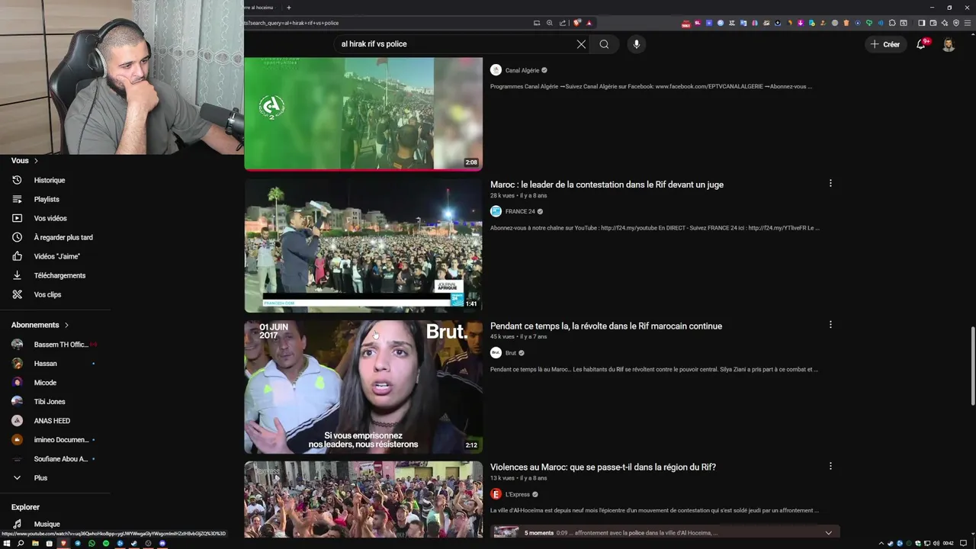Expand the Vous section chevron
This screenshot has width=976, height=549.
[x=36, y=161]
